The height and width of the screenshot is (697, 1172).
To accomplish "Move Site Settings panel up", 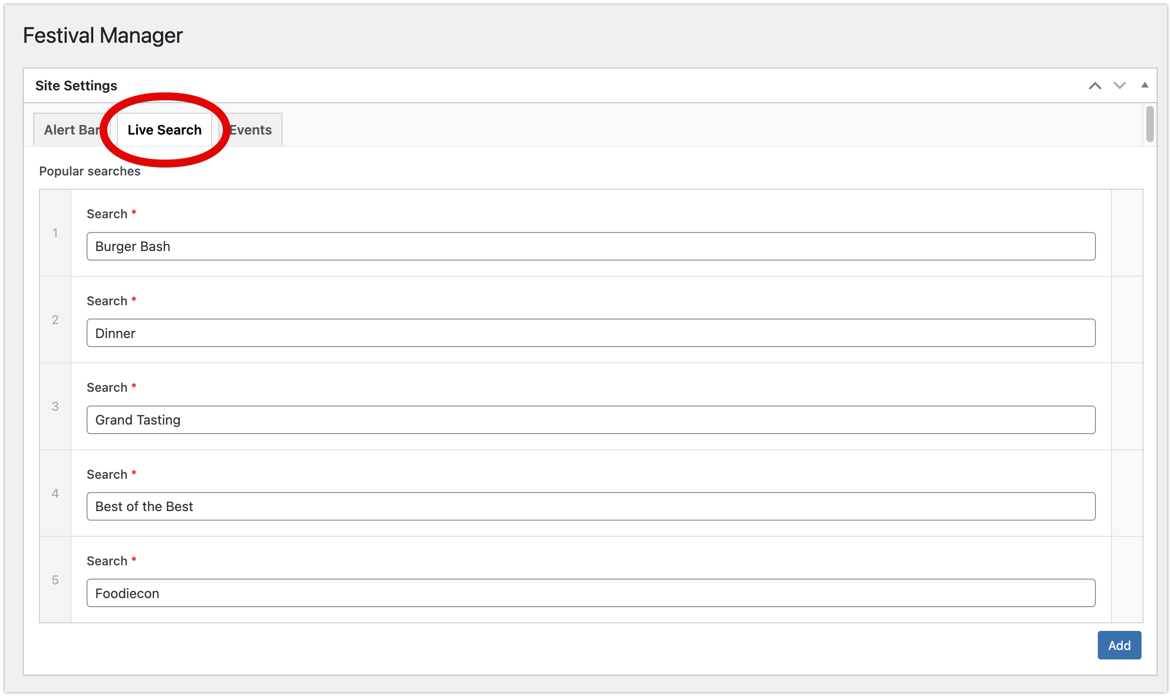I will tap(1095, 86).
